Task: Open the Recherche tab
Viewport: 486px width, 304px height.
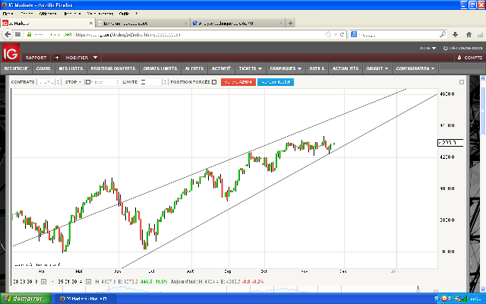Action: point(16,68)
